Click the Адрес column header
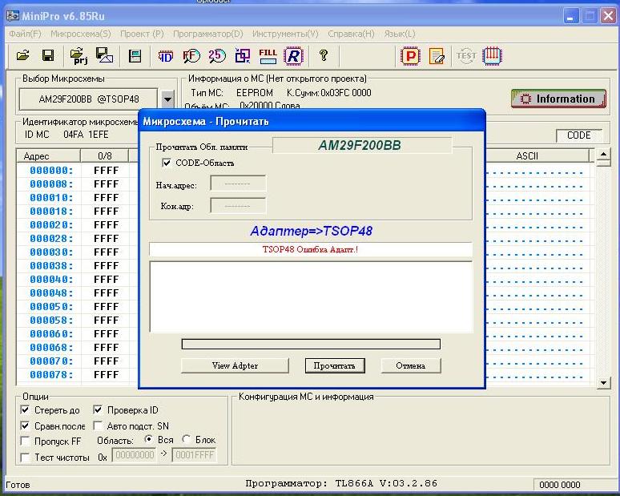Screen dimensions: 620x496 tap(48, 155)
